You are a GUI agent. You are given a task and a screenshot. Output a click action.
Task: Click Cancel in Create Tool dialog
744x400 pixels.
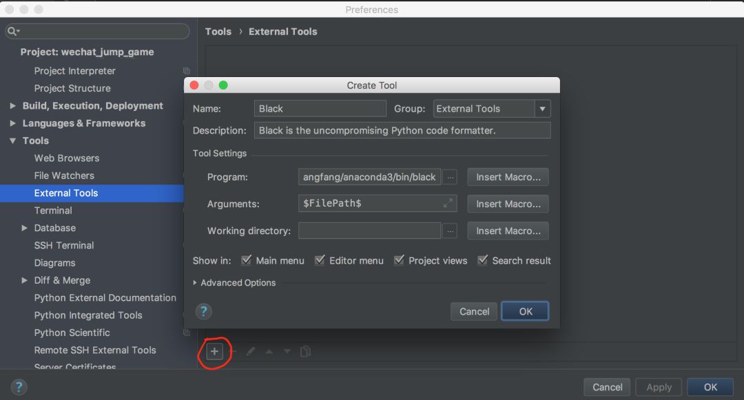(474, 311)
